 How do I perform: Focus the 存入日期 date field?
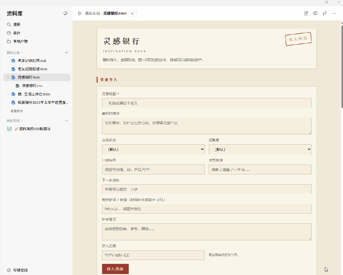(153, 255)
